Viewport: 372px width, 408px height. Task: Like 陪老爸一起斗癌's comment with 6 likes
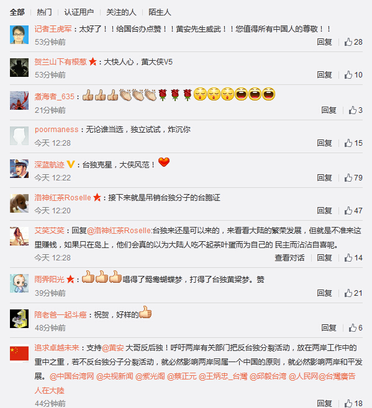pos(356,327)
